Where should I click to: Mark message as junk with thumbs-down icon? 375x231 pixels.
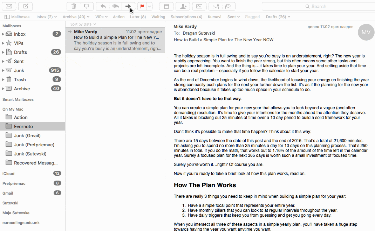click(87, 6)
